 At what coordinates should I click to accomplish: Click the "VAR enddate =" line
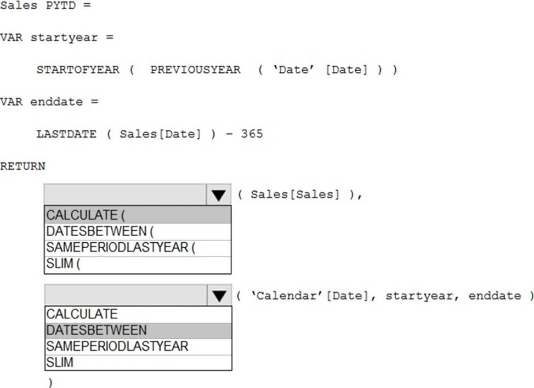pos(49,102)
